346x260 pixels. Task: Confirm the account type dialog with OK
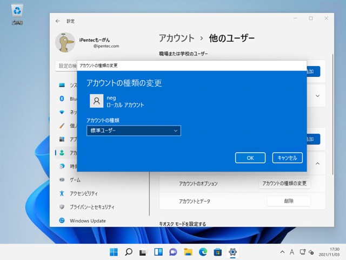(x=250, y=158)
